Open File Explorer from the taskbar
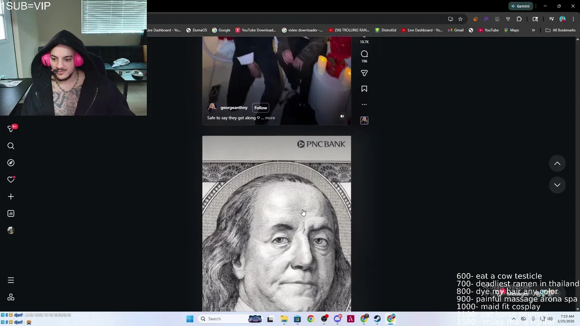The width and height of the screenshot is (580, 326). pyautogui.click(x=284, y=319)
